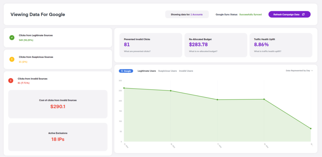Click the 17 May data point on chart
Image resolution: width=322 pixels, height=157 pixels.
pyautogui.click(x=217, y=100)
